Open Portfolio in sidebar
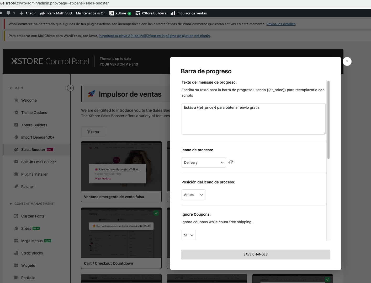371x283 pixels. pos(28,278)
